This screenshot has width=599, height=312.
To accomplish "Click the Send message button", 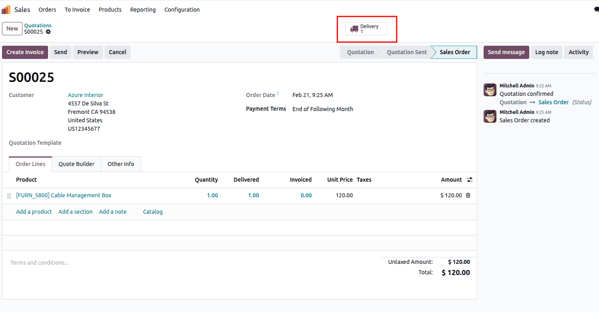I will coord(506,52).
